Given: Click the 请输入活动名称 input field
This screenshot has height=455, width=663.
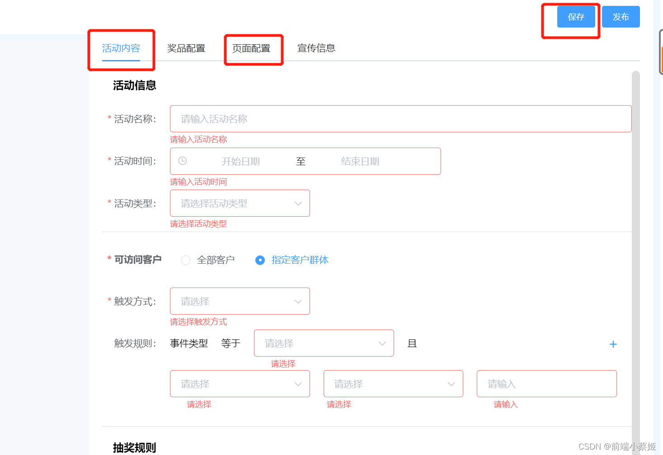Looking at the screenshot, I should 400,119.
